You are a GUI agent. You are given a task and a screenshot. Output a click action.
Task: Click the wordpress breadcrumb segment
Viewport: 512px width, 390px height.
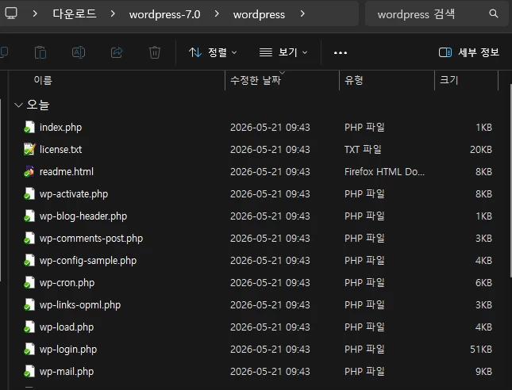coord(259,14)
